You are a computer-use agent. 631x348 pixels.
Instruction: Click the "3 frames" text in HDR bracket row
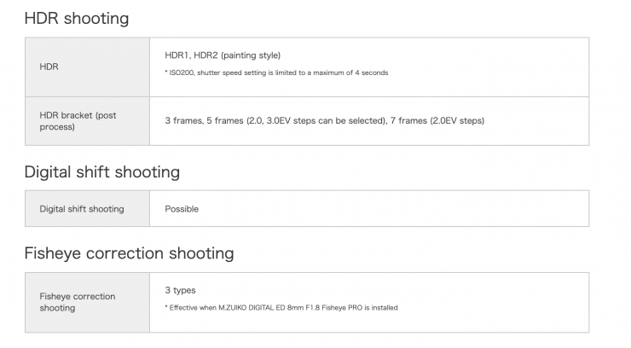pyautogui.click(x=183, y=121)
